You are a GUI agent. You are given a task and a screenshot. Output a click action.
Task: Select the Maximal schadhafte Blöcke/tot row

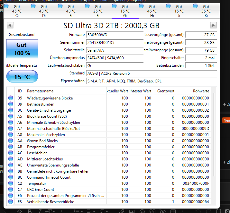108,128
